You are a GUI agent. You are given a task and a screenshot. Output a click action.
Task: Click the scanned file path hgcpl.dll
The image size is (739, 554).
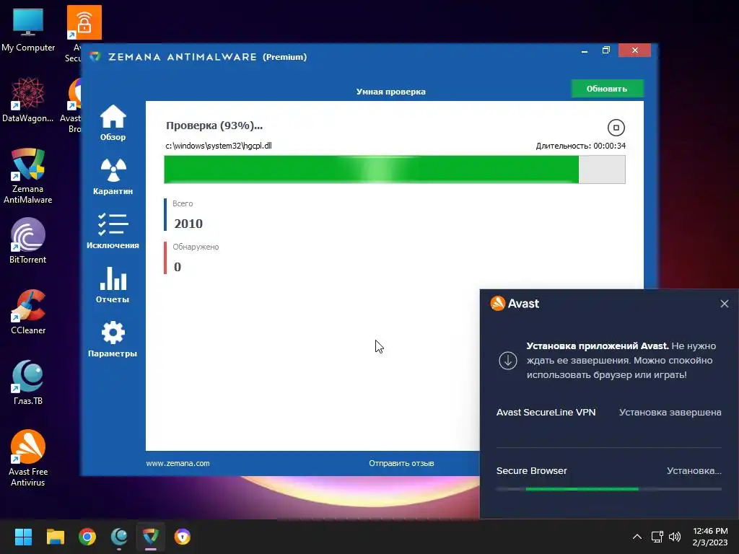218,146
